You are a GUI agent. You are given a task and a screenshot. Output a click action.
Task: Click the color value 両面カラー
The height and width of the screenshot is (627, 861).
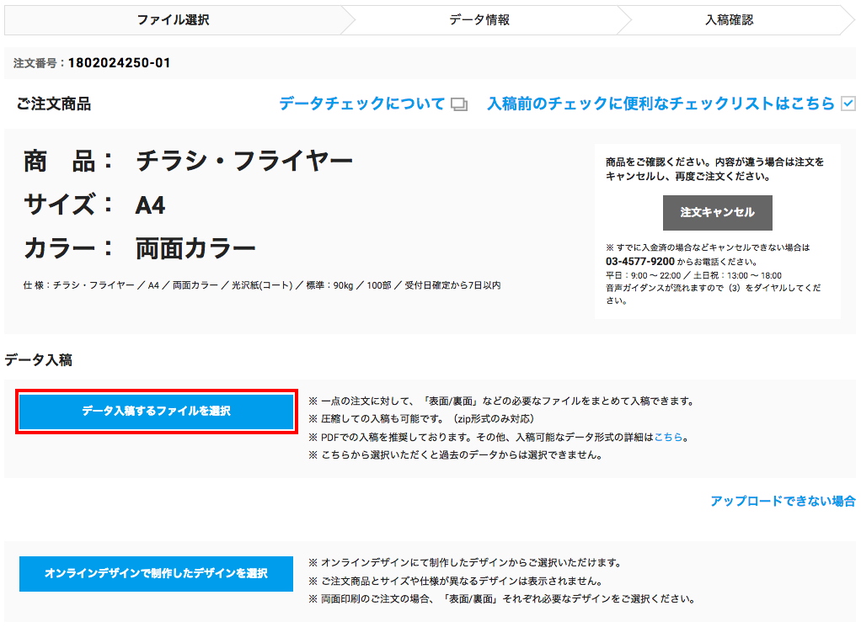click(195, 248)
